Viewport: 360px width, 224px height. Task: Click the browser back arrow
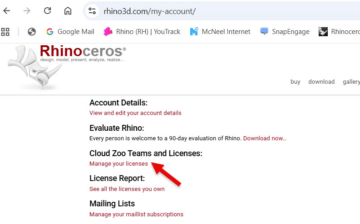7,11
